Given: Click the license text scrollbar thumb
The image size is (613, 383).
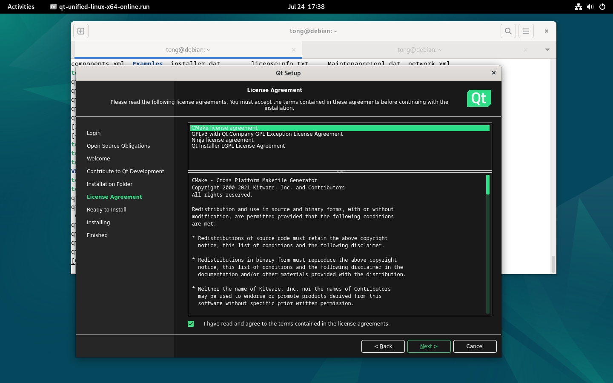Looking at the screenshot, I should pos(488,185).
